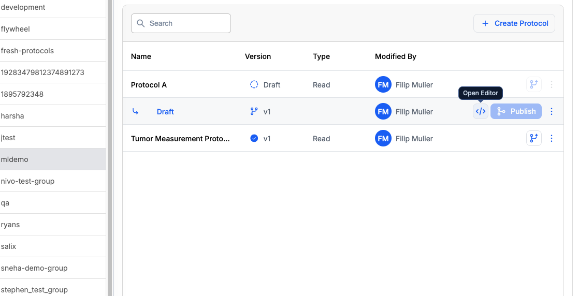Click the magnifier icon in the search box
The height and width of the screenshot is (296, 578).
[x=140, y=23]
